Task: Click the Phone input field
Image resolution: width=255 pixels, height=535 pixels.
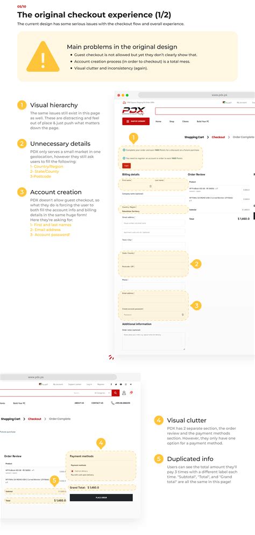Action: (153, 286)
